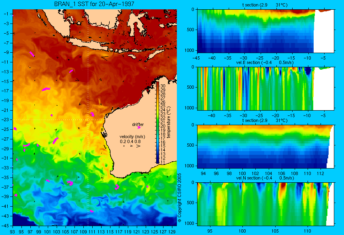Click the magenta drifter south of Australia near 123°E
The width and height of the screenshot is (344, 235).
click(x=147, y=186)
